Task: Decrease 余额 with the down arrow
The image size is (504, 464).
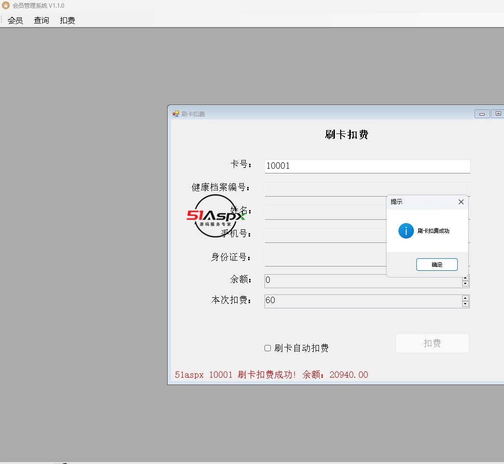Action: (465, 284)
